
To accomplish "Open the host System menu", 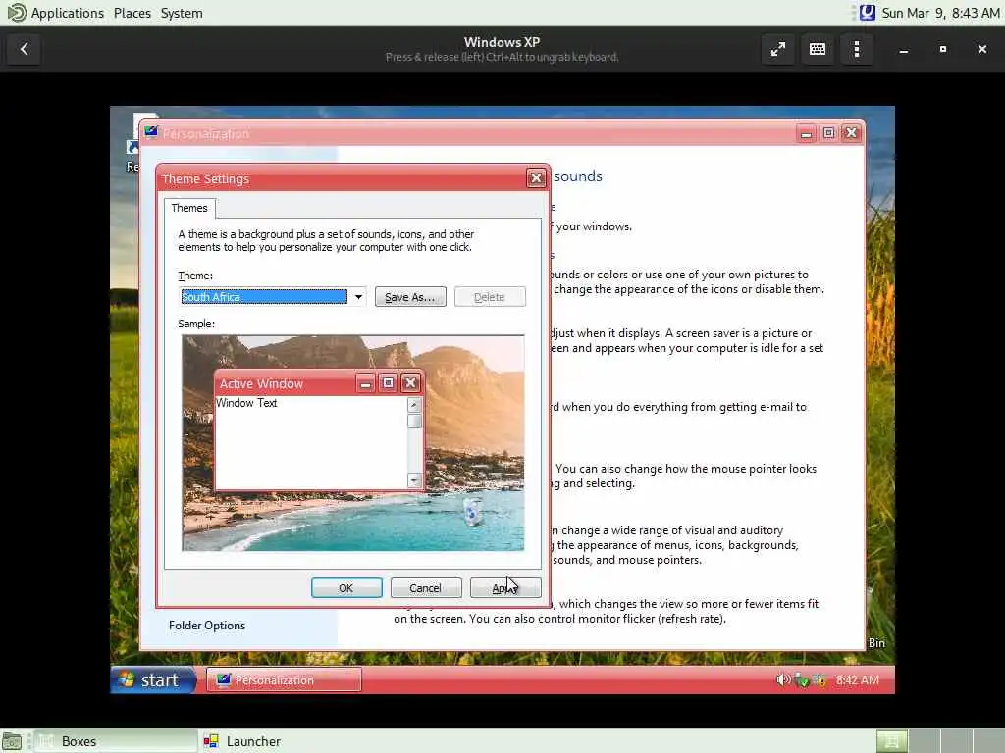I will 182,13.
